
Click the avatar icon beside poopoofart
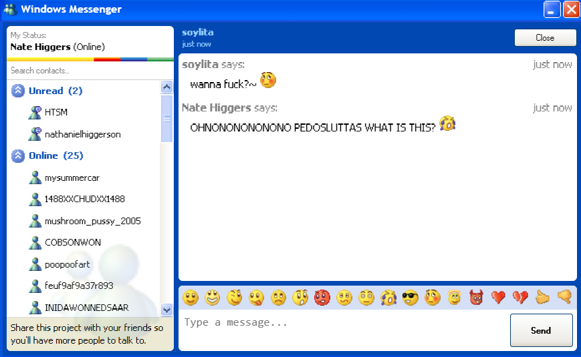(35, 264)
